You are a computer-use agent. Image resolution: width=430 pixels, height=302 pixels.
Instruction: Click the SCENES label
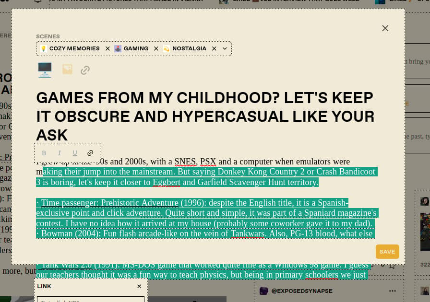48,36
